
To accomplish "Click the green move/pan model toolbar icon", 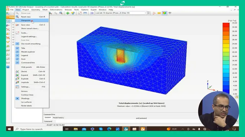I will click(x=68, y=13).
